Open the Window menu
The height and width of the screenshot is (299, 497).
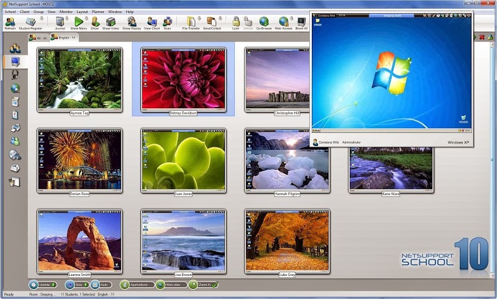(x=115, y=12)
